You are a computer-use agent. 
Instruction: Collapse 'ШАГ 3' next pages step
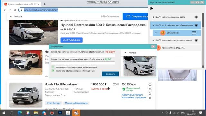[153, 40]
